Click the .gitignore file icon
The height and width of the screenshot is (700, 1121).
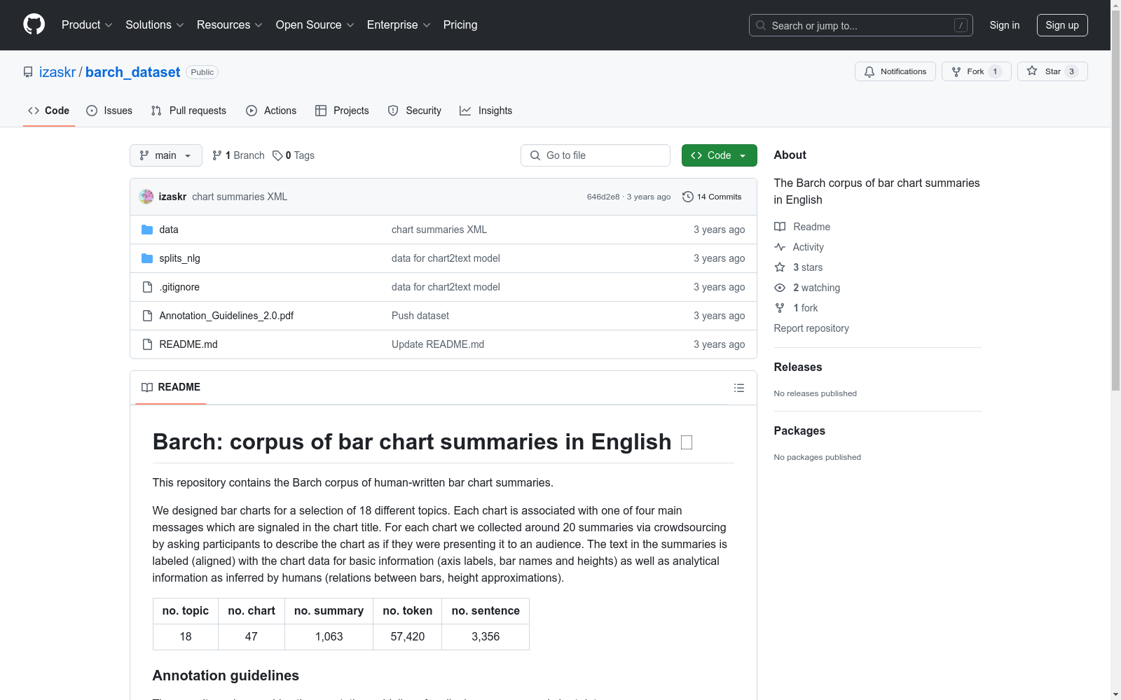pyautogui.click(x=147, y=287)
